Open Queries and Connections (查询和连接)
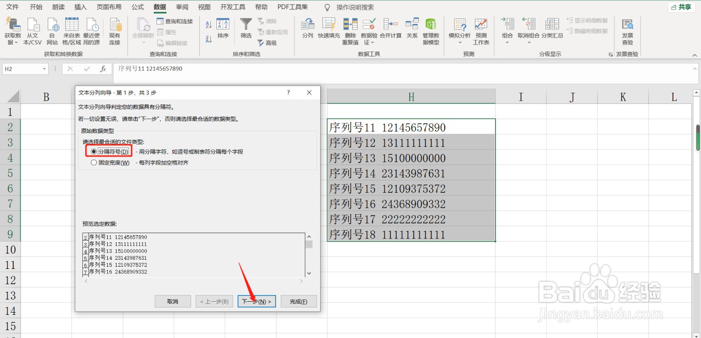The image size is (701, 338). point(175,21)
